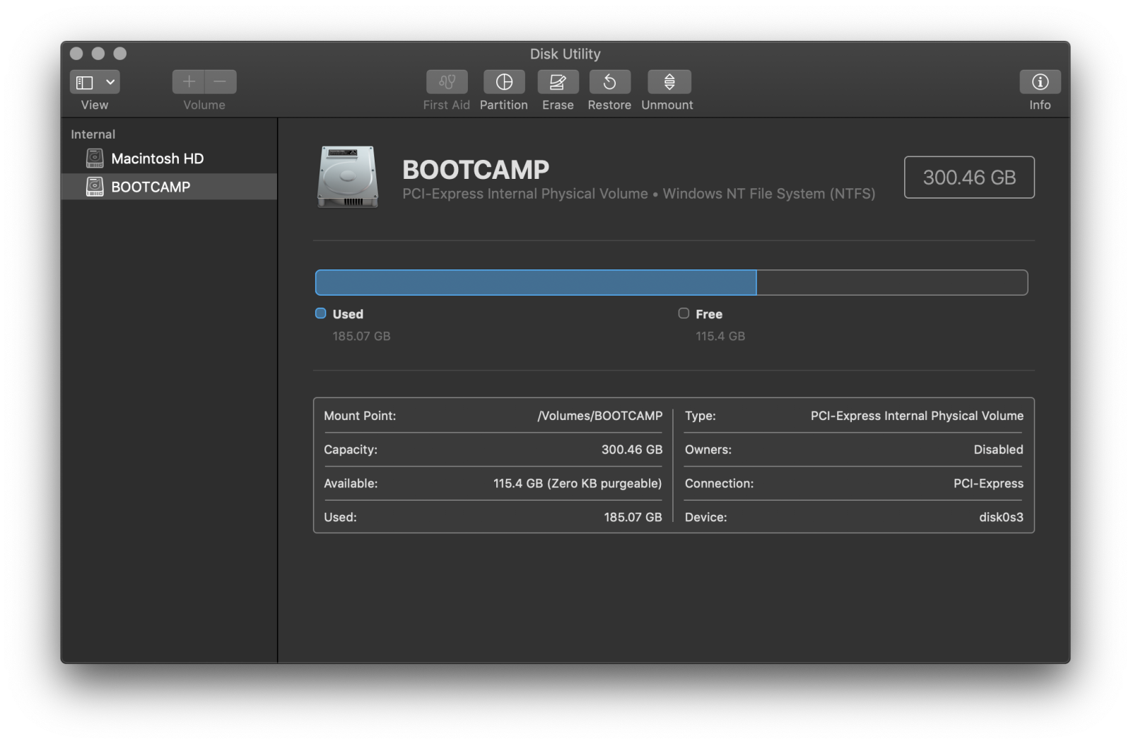This screenshot has width=1131, height=744.
Task: Select the BOOTCAMP sidebar disk icon
Action: pos(95,187)
